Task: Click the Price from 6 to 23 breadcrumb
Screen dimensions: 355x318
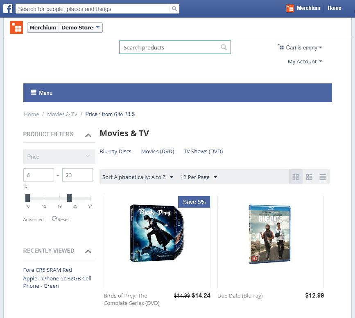Action: click(x=110, y=114)
